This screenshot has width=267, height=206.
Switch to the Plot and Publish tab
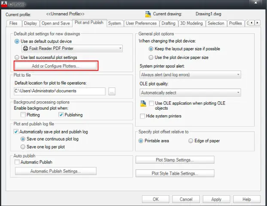(89, 23)
